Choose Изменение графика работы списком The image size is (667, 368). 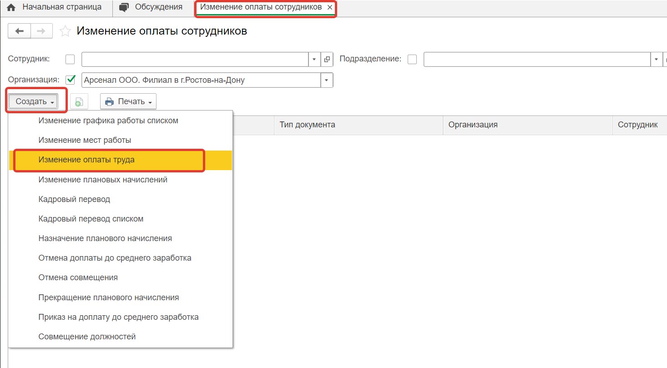[x=121, y=121]
